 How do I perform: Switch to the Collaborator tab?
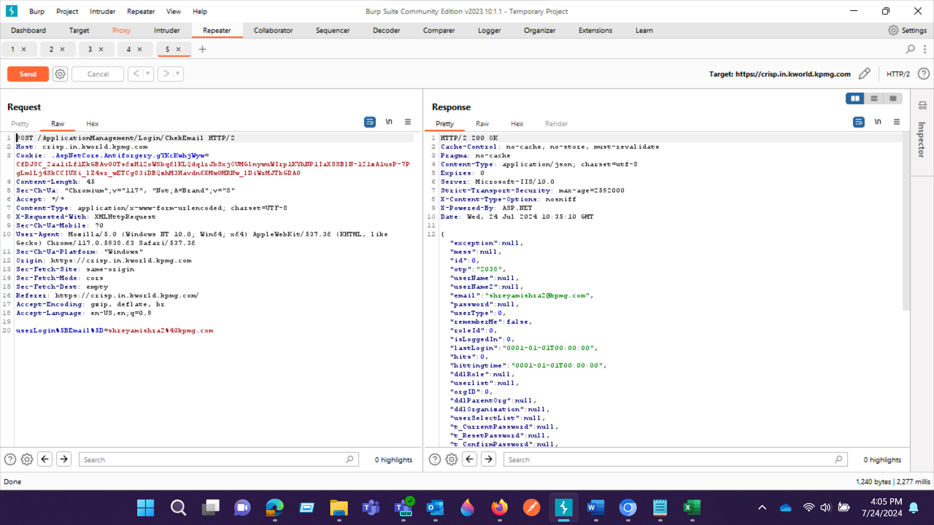(x=273, y=30)
